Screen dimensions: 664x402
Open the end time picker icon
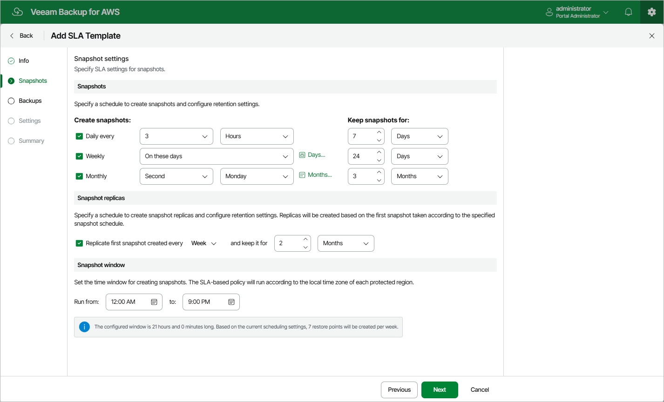(x=231, y=302)
